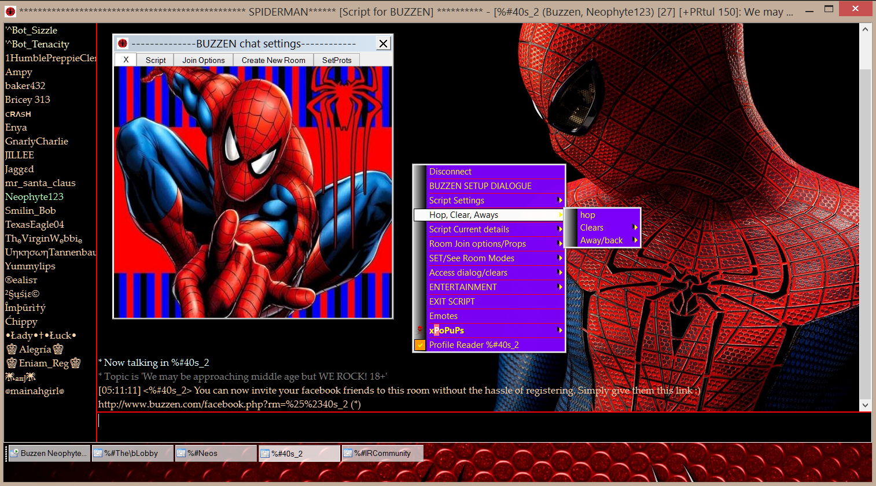Select Smilin_Bob in the nick list
The width and height of the screenshot is (876, 486).
point(30,210)
